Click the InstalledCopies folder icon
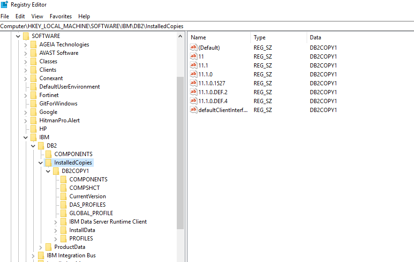414x262 pixels. 49,163
